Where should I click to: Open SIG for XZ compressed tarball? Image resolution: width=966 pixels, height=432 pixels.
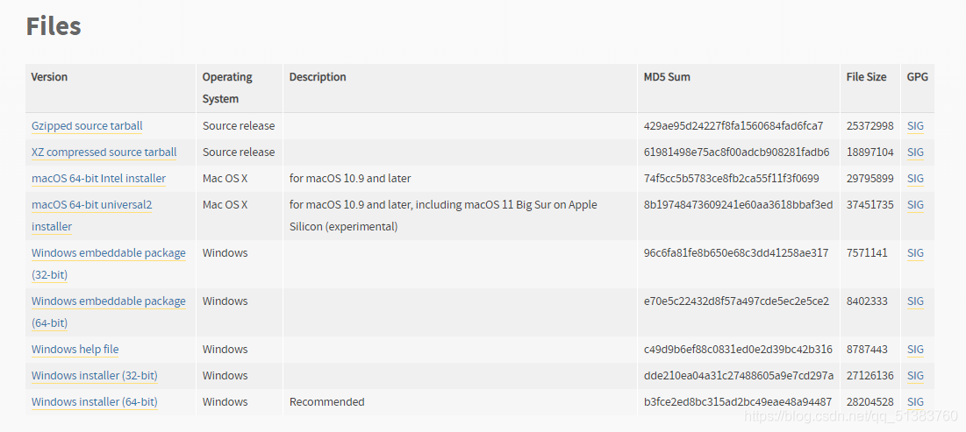coord(915,152)
